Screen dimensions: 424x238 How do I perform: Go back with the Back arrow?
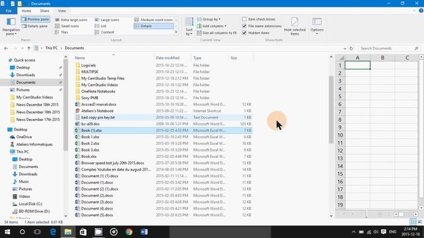coord(6,48)
